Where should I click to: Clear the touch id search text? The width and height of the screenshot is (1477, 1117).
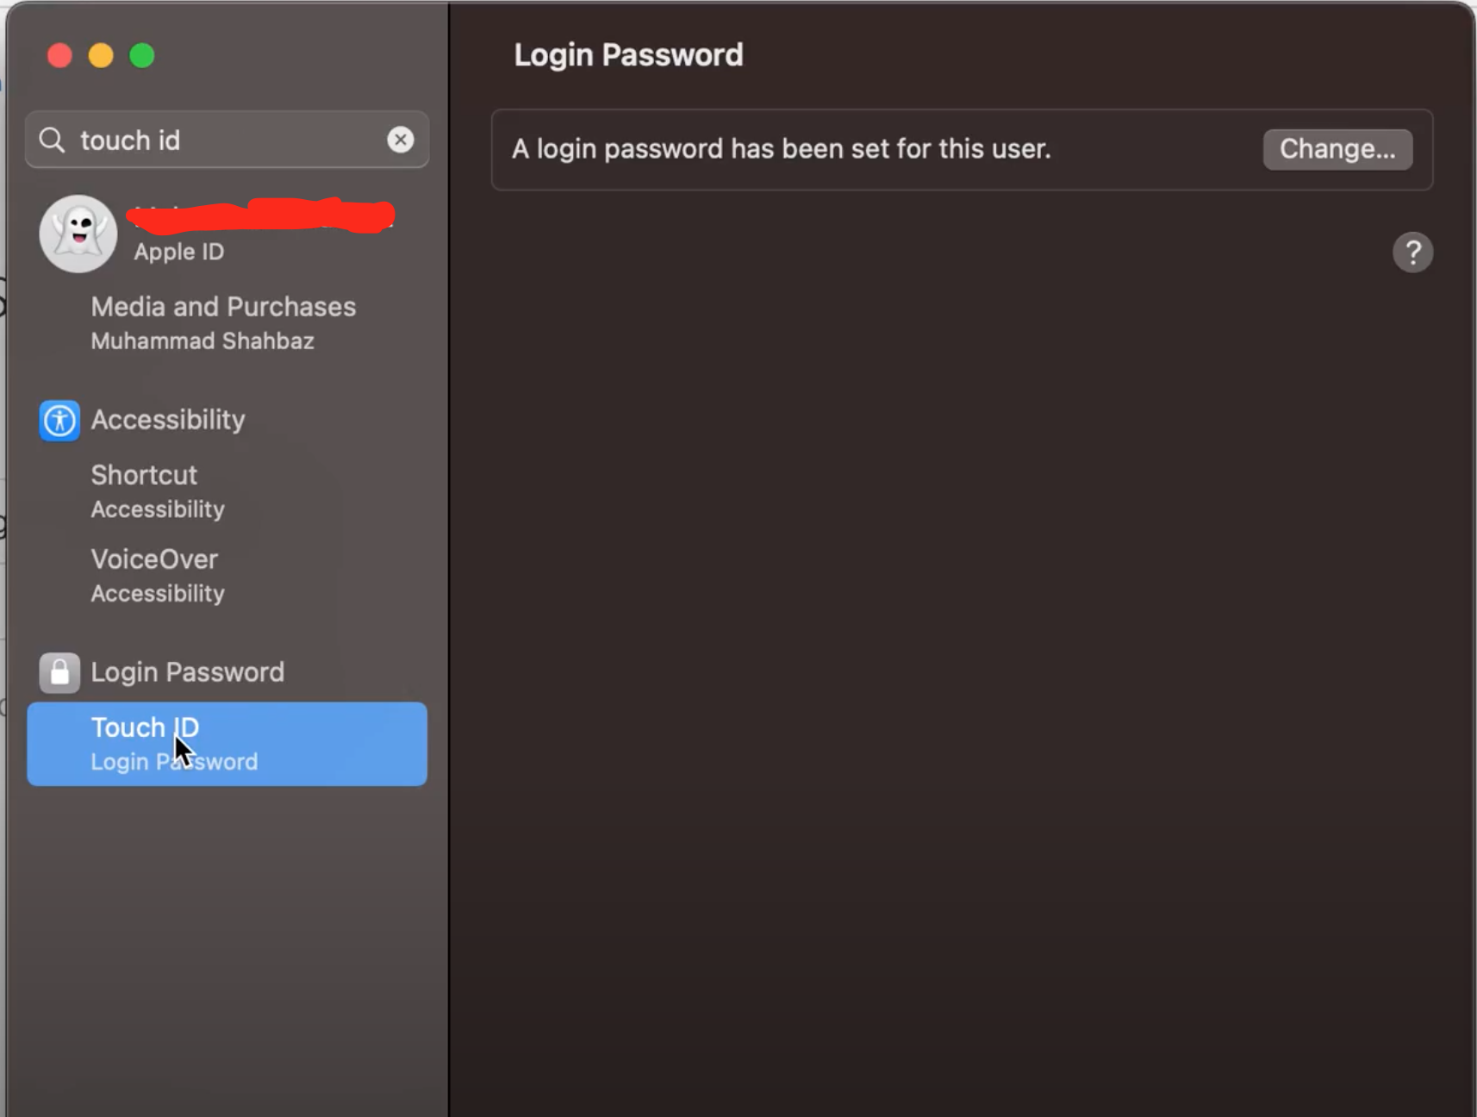pyautogui.click(x=401, y=140)
